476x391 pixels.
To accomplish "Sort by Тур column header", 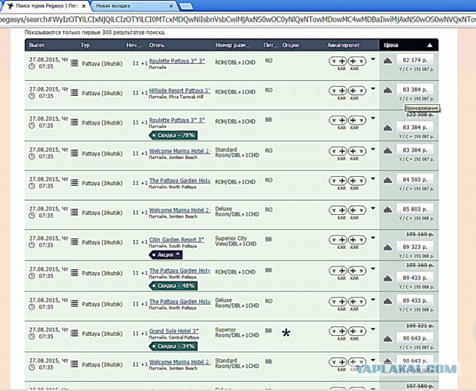I will [85, 45].
